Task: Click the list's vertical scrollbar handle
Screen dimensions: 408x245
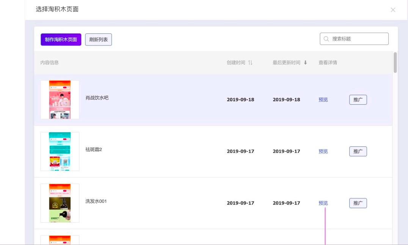Action: click(x=395, y=63)
